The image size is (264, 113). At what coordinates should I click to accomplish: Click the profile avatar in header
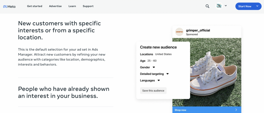(219, 6)
